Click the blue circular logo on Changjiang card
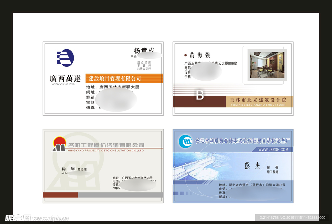The width and height of the screenshot is (332, 224). (x=185, y=141)
